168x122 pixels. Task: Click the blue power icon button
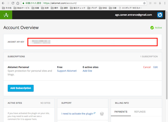coord(160,15)
